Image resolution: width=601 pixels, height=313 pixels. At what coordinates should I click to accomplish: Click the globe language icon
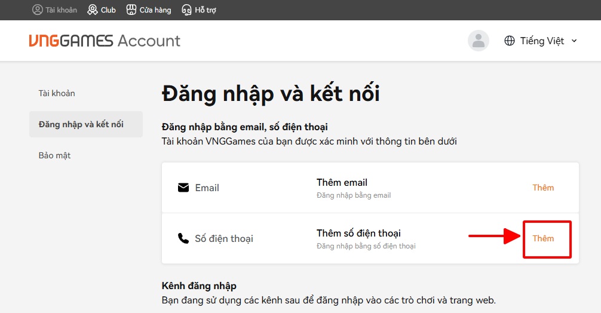(510, 41)
